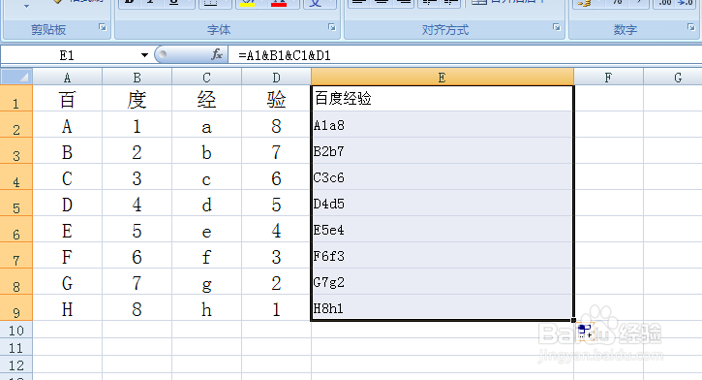Select column G header
The width and height of the screenshot is (702, 380).
[673, 78]
